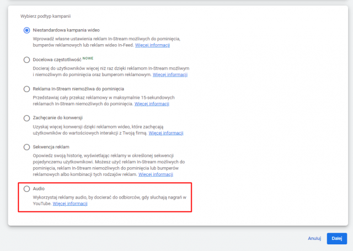353x251 pixels.
Task: Click Więcej informacji for Reklama In-Stream niemożliwa
Action: pyautogui.click(x=152, y=103)
